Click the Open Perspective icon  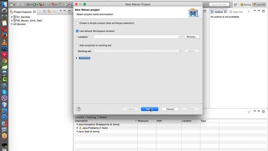tap(235, 5)
